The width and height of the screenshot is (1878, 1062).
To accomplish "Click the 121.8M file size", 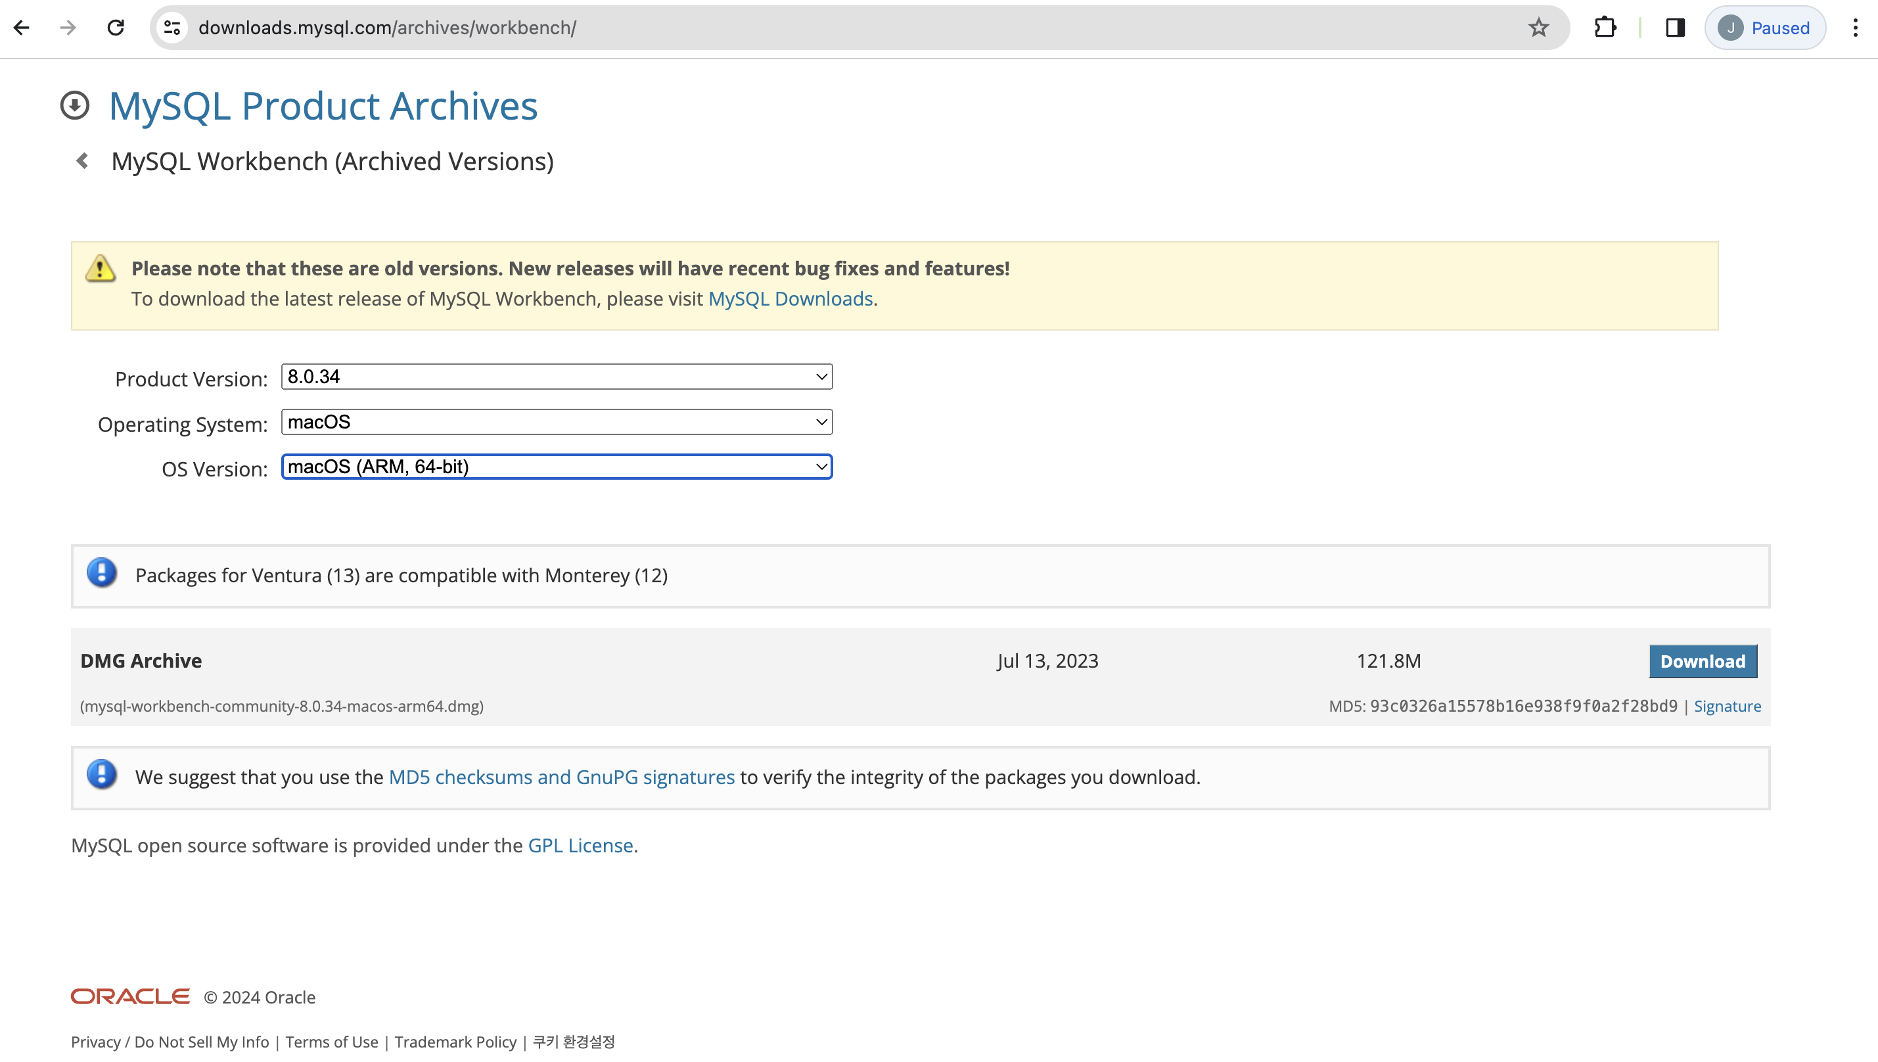I will click(x=1388, y=661).
